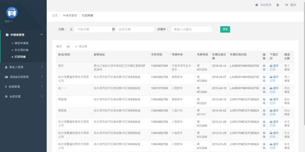This screenshot has height=152, width=305.
Task: Open 车主预约表 in the sidebar
Action: click(22, 50)
